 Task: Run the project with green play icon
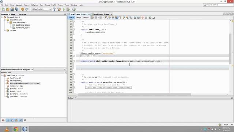pos(64,9)
